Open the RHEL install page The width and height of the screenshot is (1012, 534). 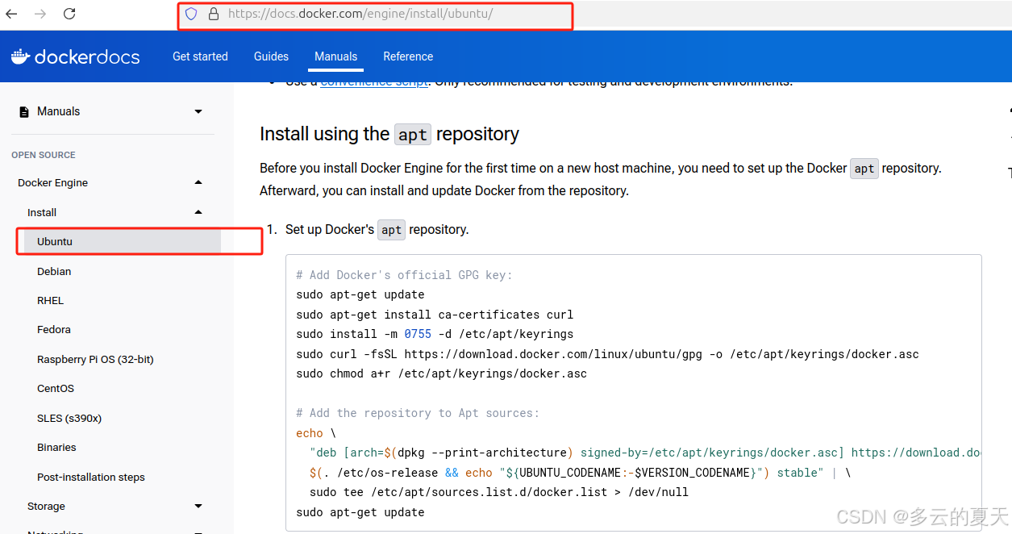50,301
